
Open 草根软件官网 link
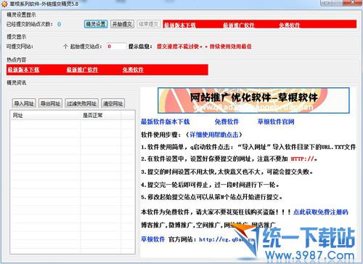(x=276, y=121)
